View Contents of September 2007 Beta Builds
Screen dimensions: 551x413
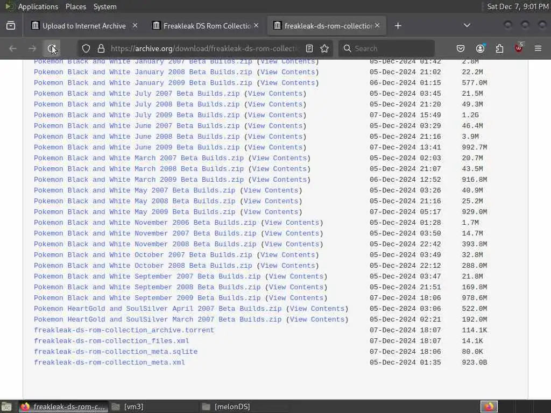pos(296,276)
